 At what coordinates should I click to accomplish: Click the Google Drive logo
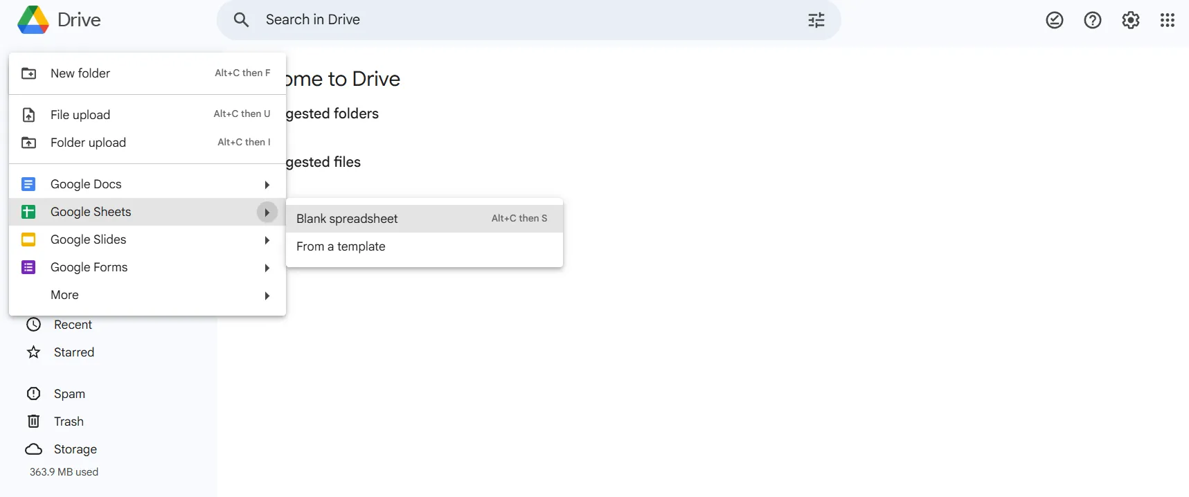pyautogui.click(x=33, y=19)
